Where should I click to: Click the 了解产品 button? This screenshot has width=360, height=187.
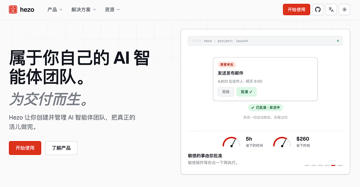[x=61, y=148]
